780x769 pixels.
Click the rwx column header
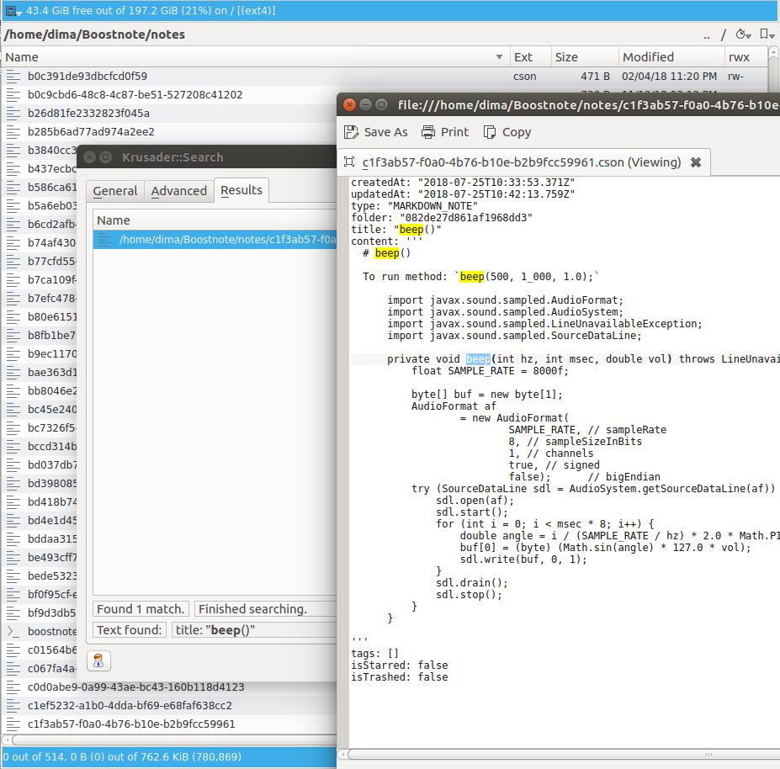[x=745, y=57]
